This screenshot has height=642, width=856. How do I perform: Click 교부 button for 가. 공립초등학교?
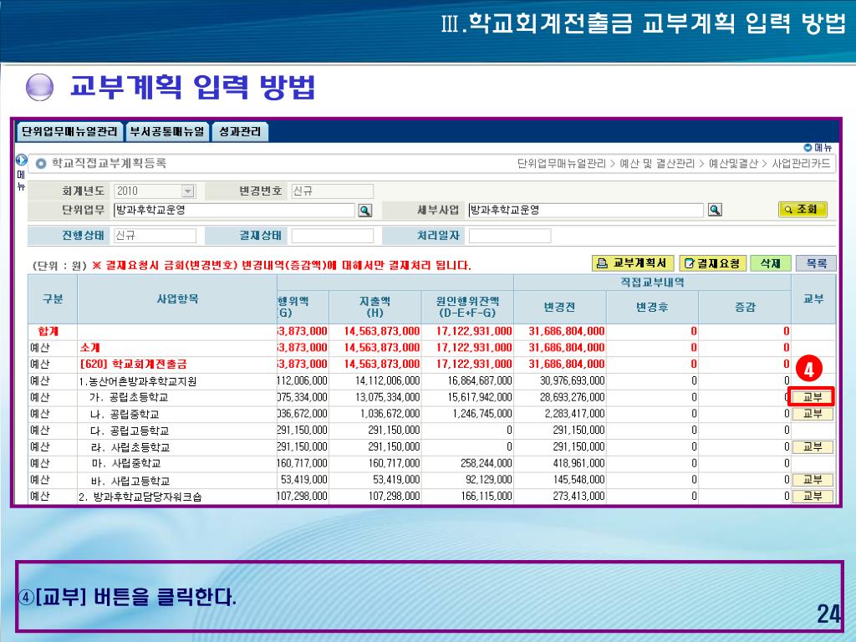pos(812,397)
